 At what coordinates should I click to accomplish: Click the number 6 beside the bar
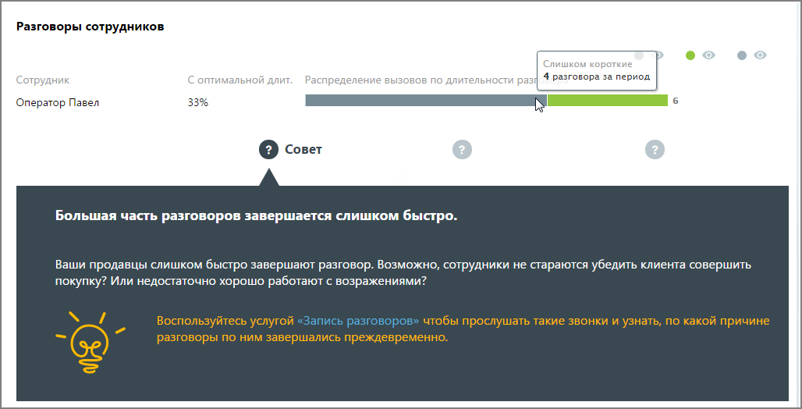(x=676, y=101)
